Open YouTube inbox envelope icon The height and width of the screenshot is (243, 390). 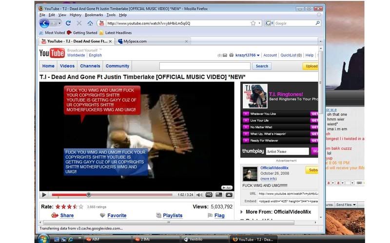point(225,55)
